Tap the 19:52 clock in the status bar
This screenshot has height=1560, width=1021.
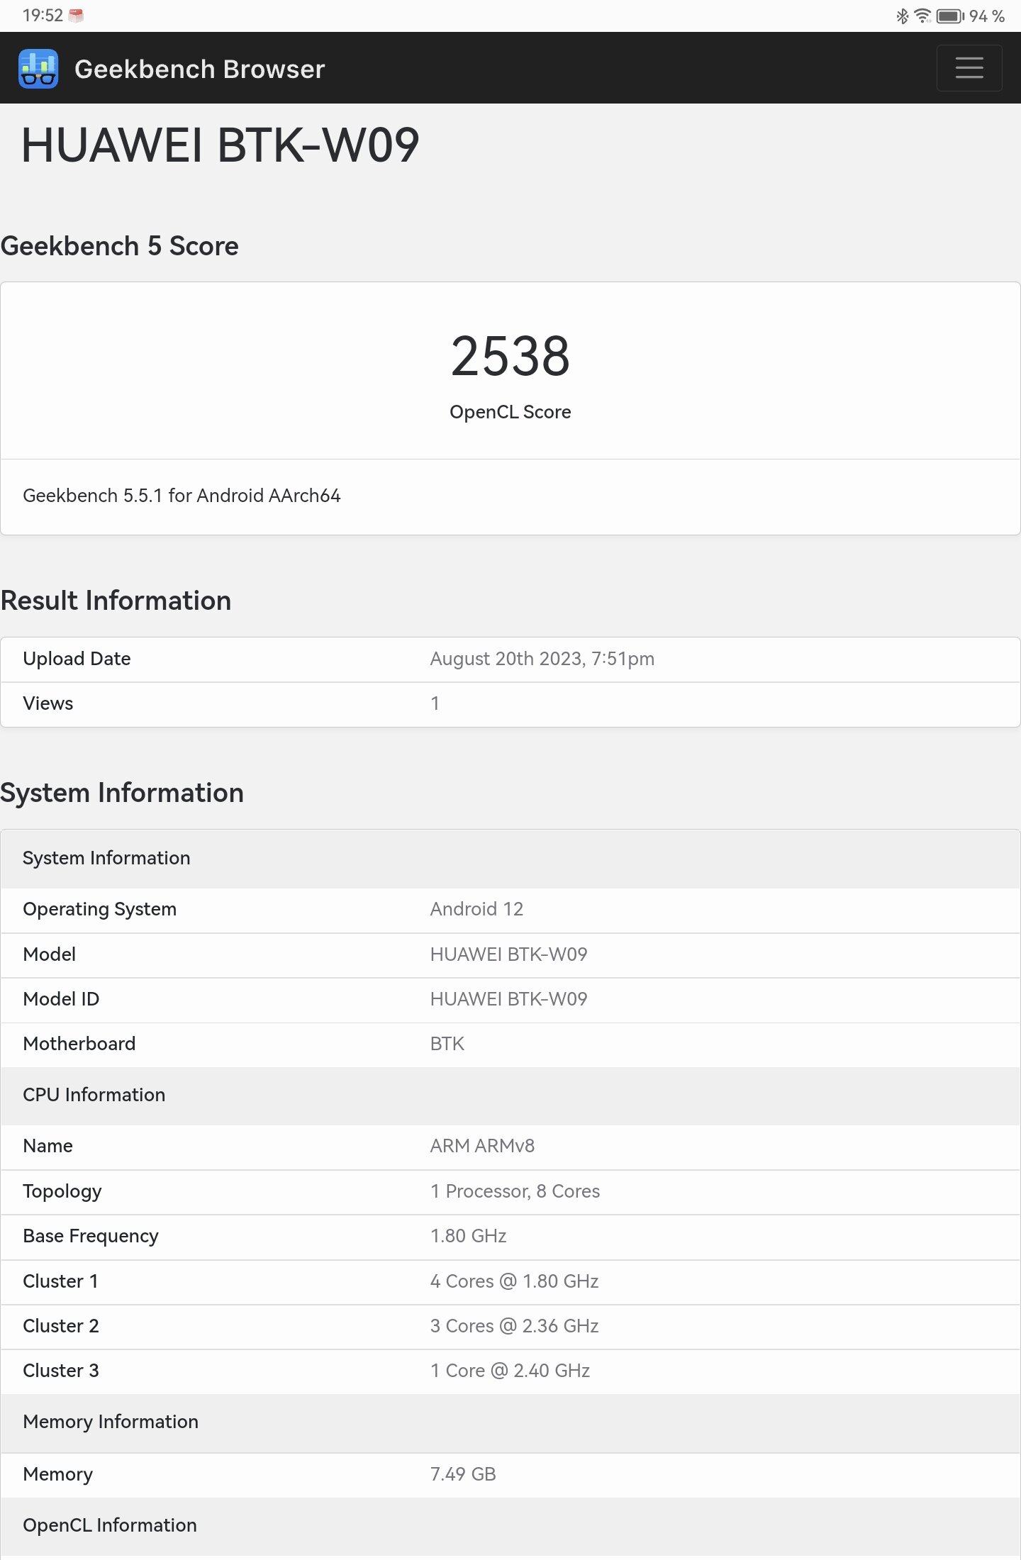[x=43, y=16]
